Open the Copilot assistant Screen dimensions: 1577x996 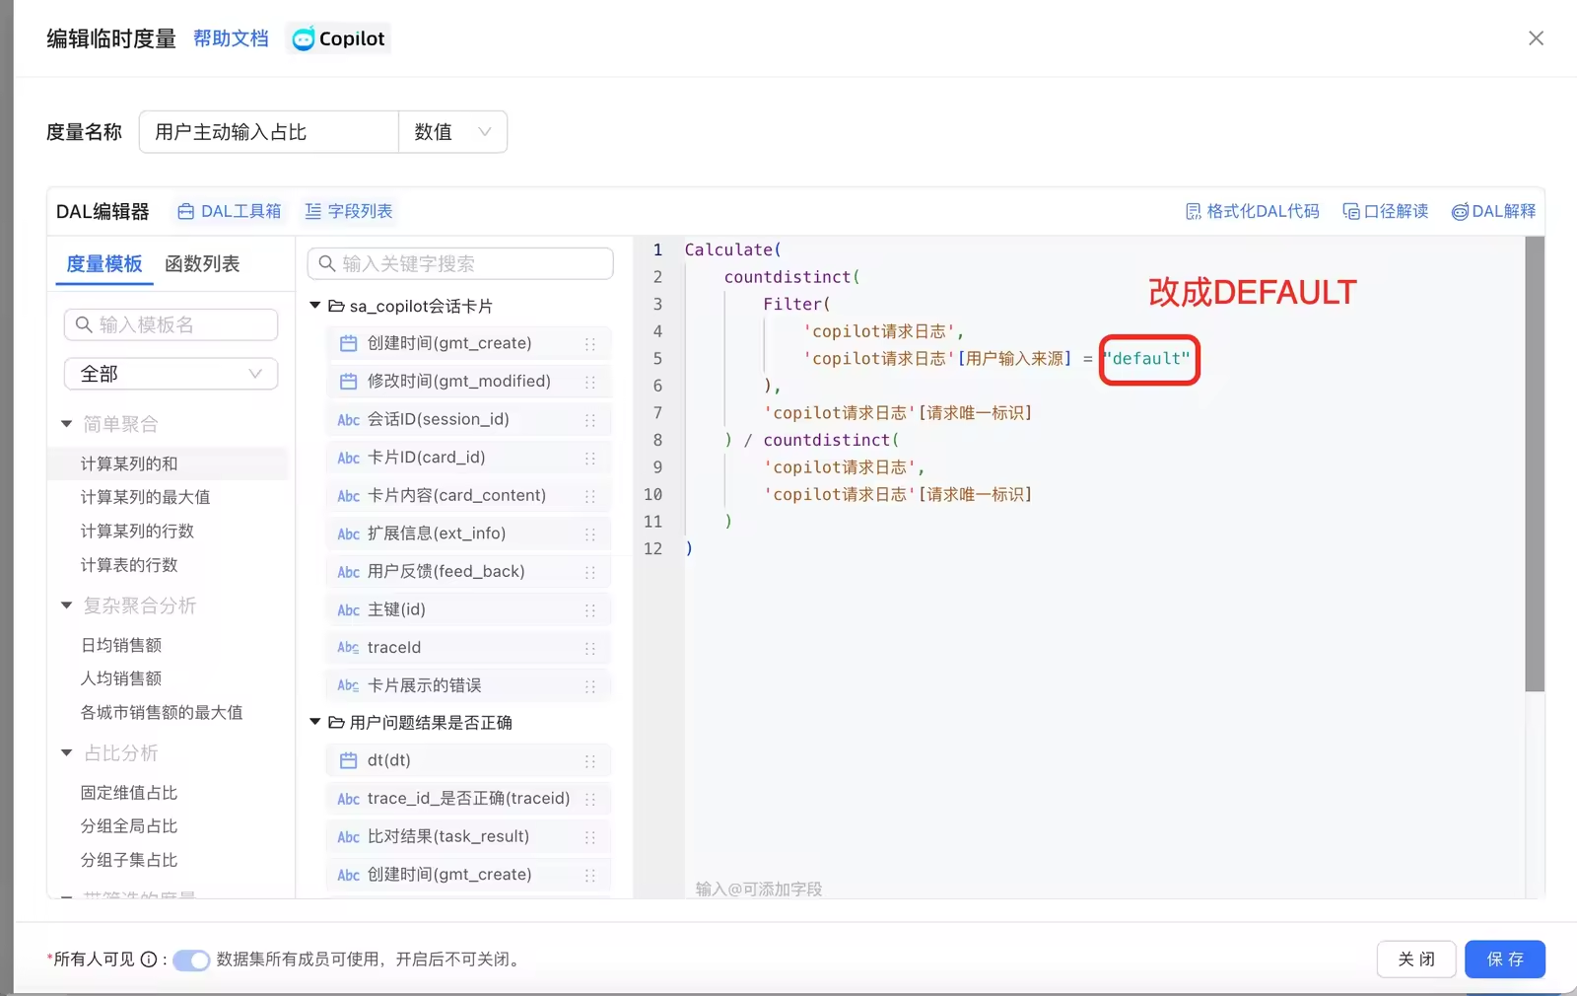pos(338,38)
